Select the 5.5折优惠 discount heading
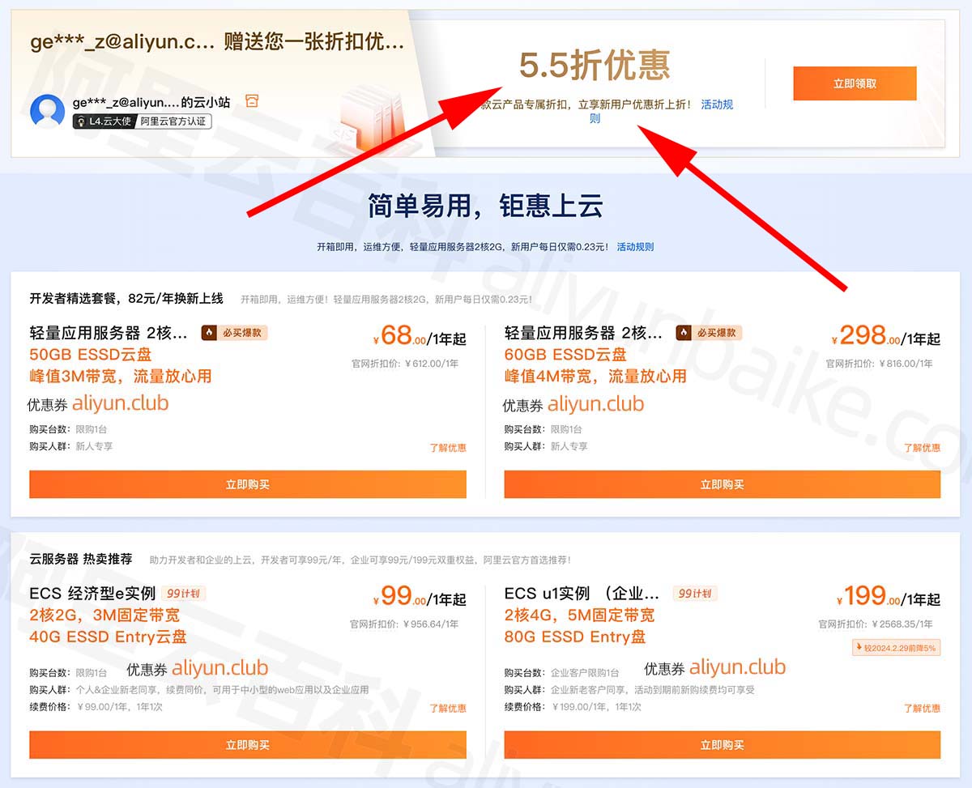 pos(595,66)
